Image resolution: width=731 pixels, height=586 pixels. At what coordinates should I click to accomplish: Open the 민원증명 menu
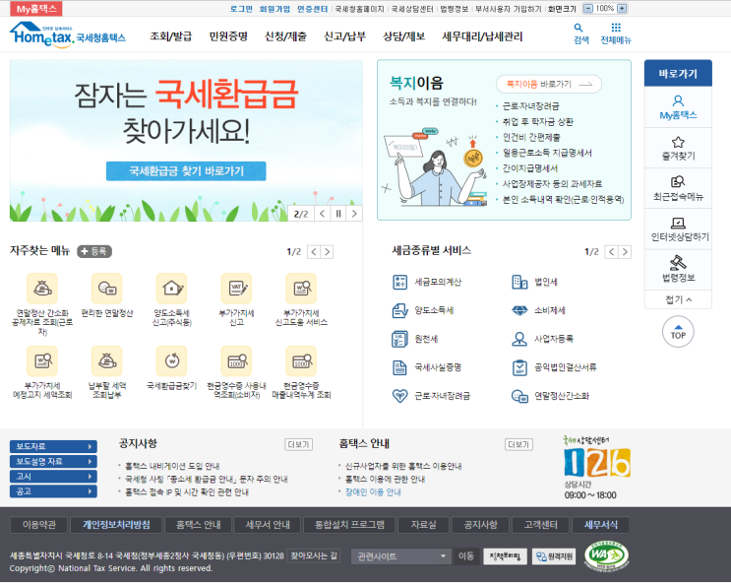point(228,36)
